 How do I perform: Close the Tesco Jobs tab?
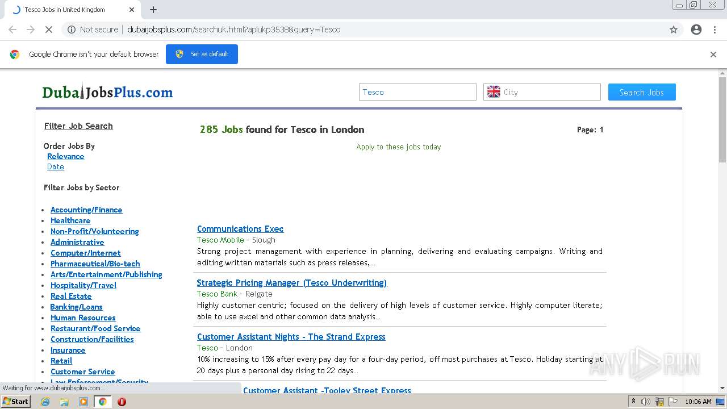click(x=132, y=10)
